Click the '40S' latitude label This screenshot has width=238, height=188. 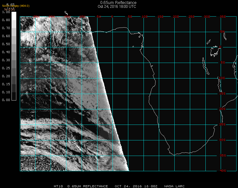[223, 171]
